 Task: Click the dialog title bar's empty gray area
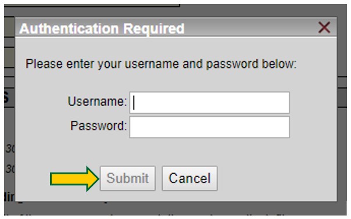coord(250,28)
